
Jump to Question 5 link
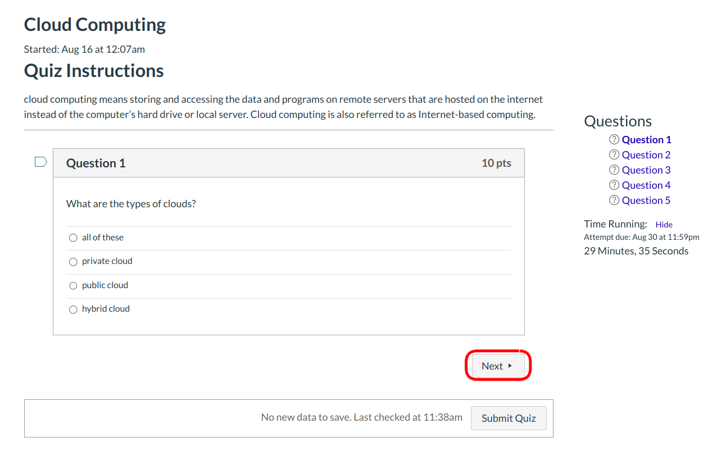pyautogui.click(x=646, y=201)
